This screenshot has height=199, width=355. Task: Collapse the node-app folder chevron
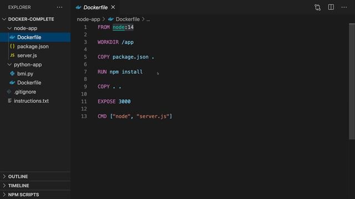point(9,28)
